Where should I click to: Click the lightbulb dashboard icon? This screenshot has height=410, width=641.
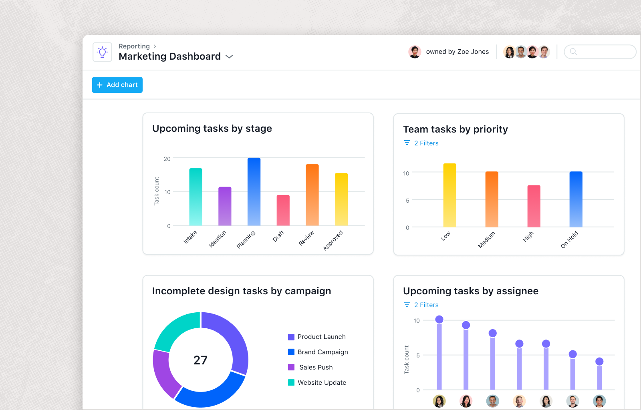(x=102, y=52)
